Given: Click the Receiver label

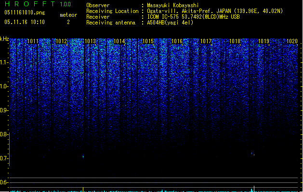Looking at the screenshot, I should pos(98,17).
